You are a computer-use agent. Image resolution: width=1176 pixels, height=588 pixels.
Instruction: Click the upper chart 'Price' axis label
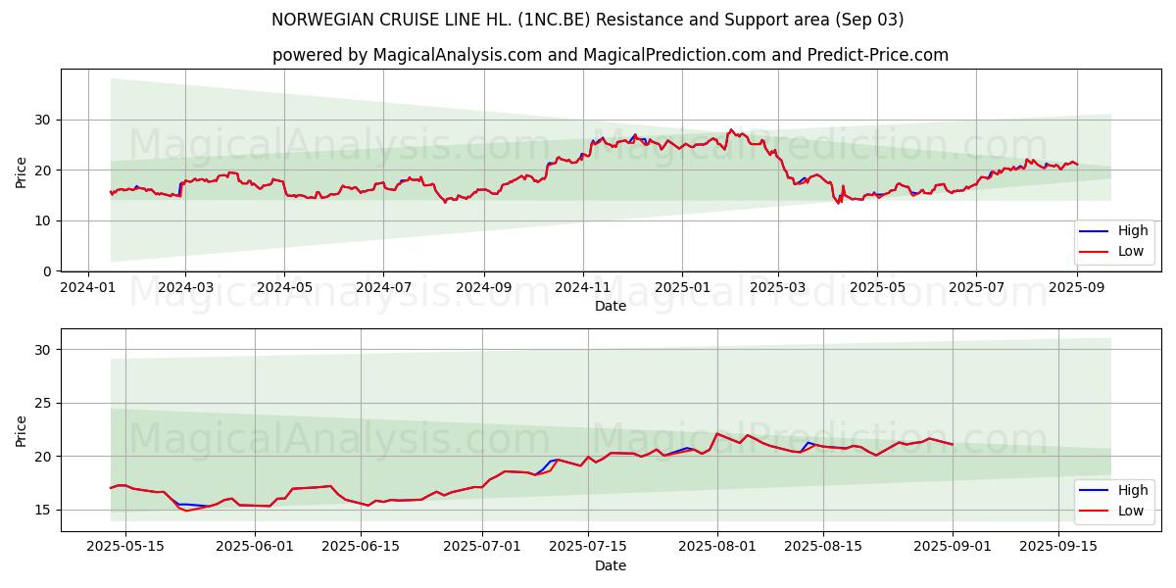22,171
